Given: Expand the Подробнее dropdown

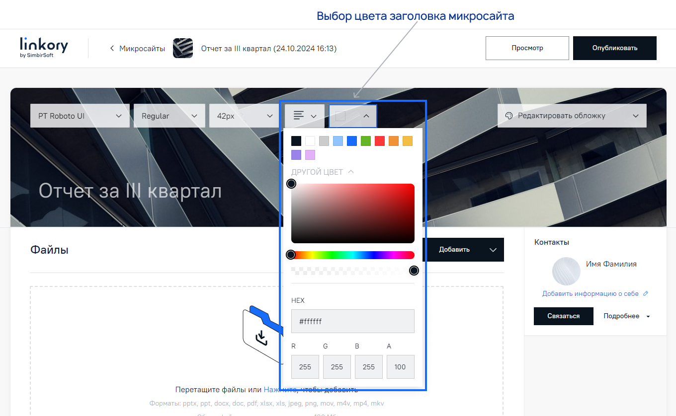Looking at the screenshot, I should [626, 316].
